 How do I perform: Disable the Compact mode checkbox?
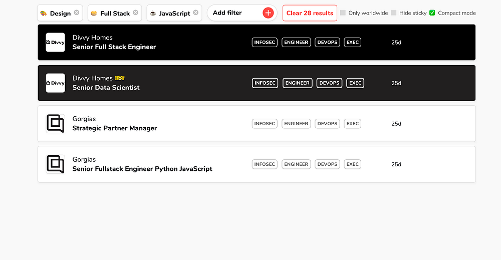pos(432,13)
